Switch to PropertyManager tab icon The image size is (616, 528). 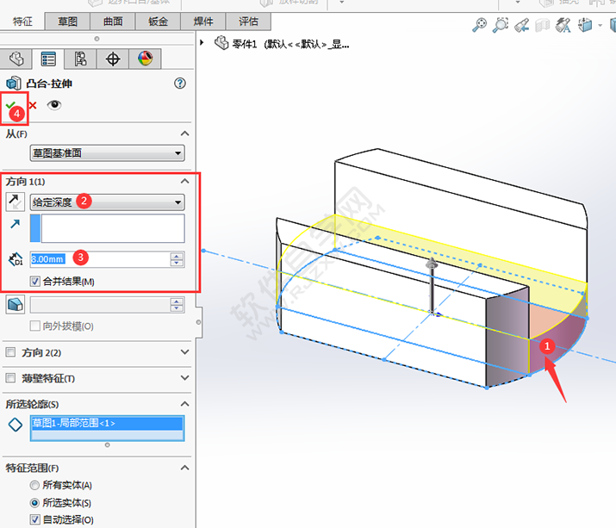[48, 59]
